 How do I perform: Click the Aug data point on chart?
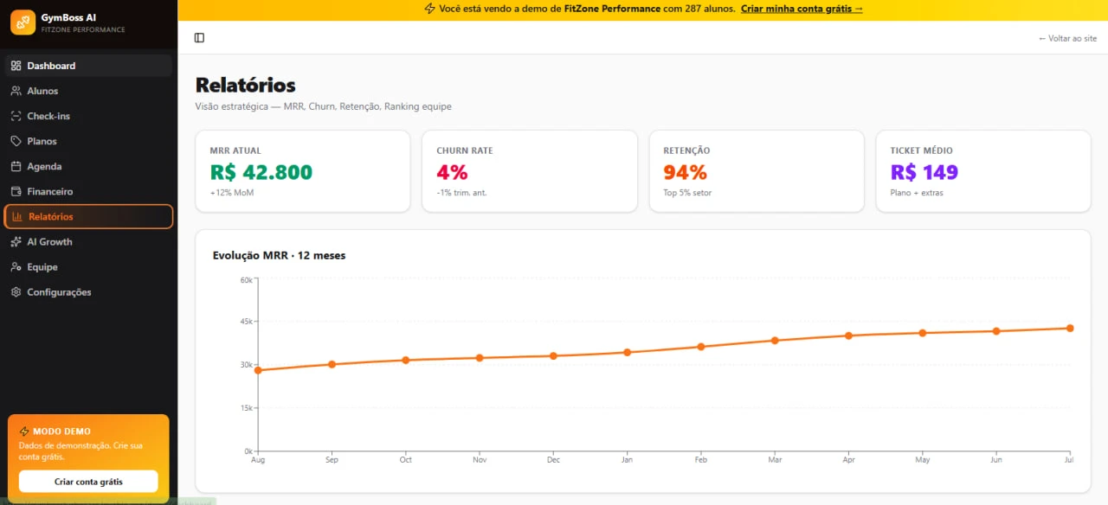coord(258,370)
